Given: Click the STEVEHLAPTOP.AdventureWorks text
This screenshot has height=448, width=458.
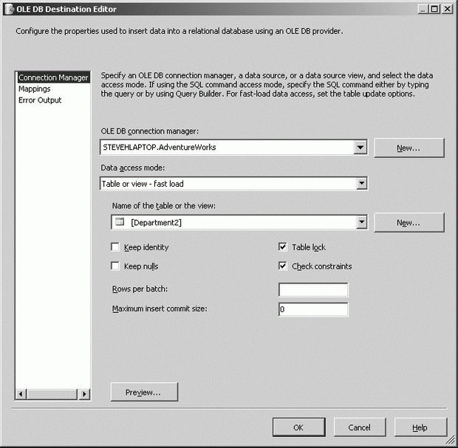Looking at the screenshot, I should (x=160, y=148).
